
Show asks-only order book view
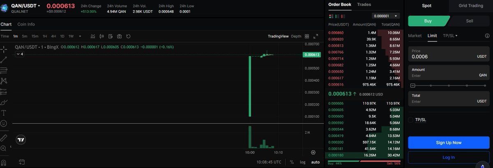tap(344, 16)
